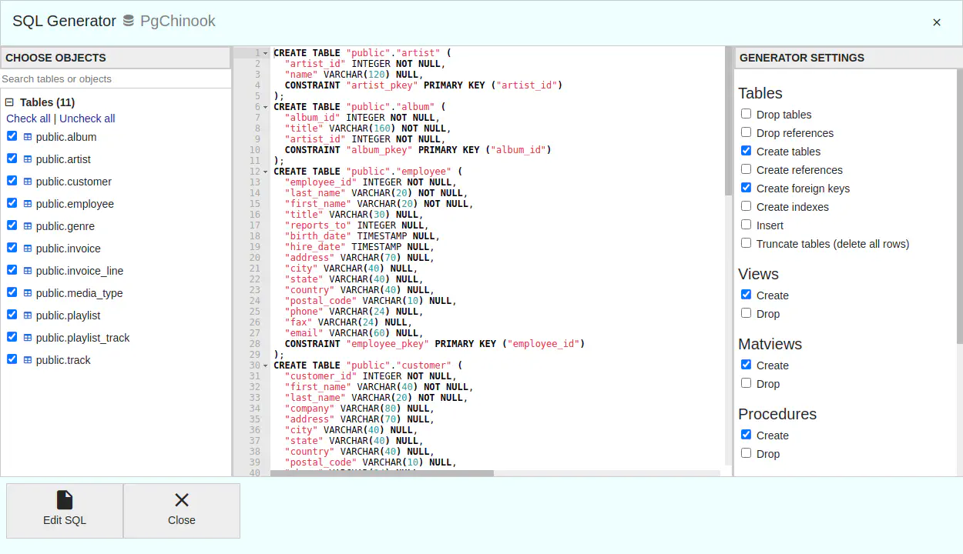Image resolution: width=963 pixels, height=554 pixels.
Task: Fold the employee CREATE TABLE block at line 12
Action: pos(266,172)
